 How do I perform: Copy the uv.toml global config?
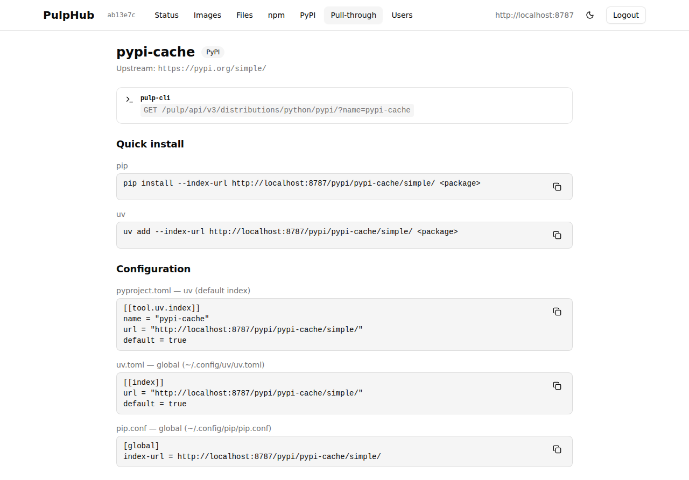click(557, 386)
